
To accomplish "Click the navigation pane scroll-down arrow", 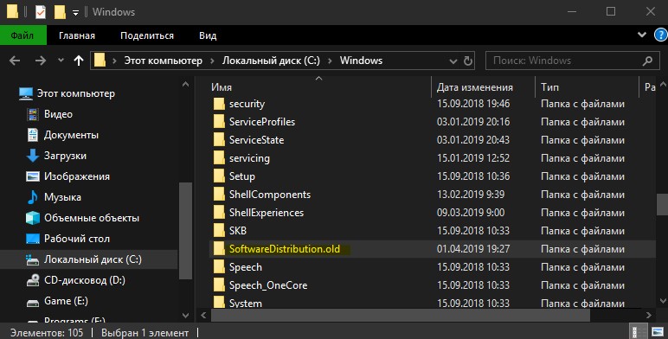I will pyautogui.click(x=185, y=316).
